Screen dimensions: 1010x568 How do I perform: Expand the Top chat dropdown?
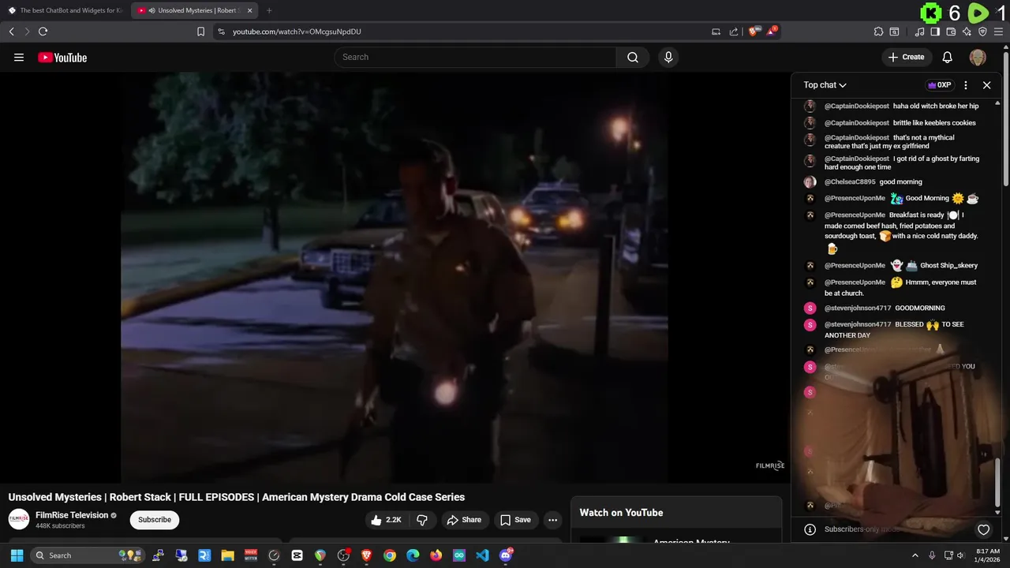pyautogui.click(x=825, y=85)
